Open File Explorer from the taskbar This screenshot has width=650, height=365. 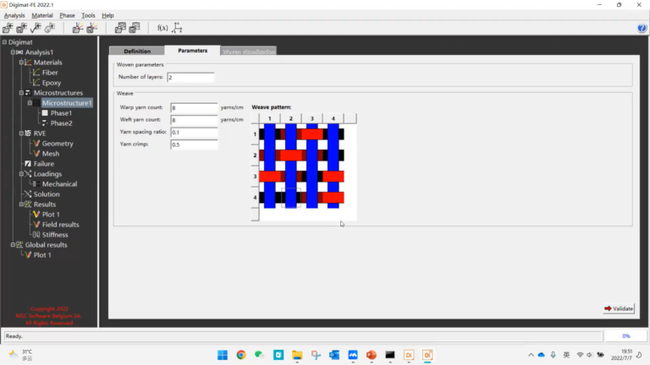point(297,355)
